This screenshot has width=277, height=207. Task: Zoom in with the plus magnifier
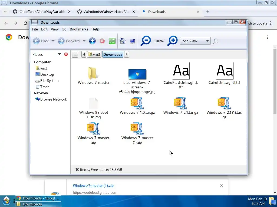click(x=172, y=41)
